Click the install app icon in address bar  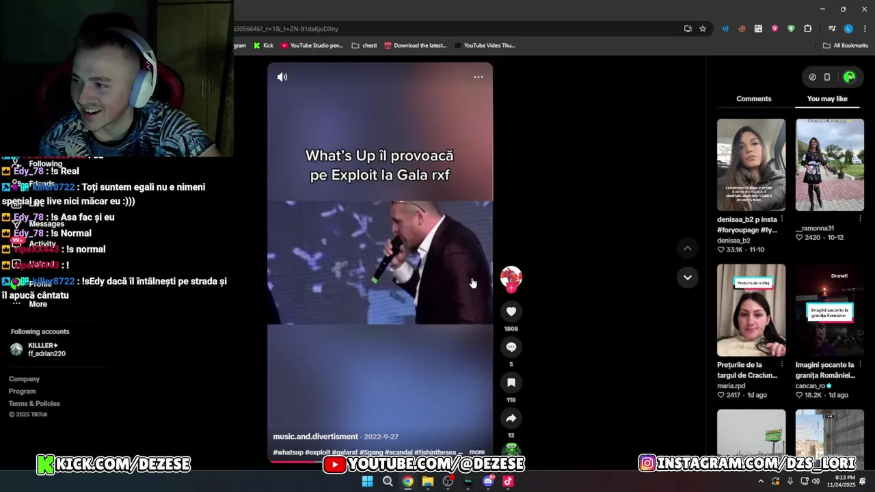click(688, 29)
